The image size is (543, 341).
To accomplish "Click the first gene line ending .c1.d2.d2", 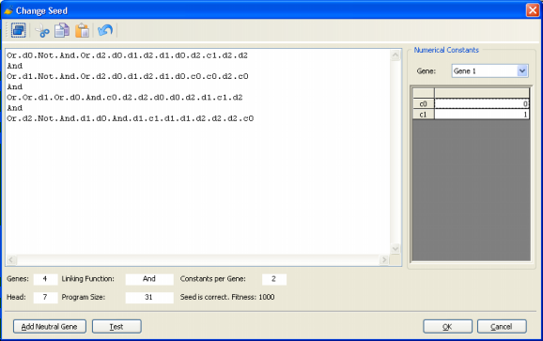I will click(x=127, y=55).
